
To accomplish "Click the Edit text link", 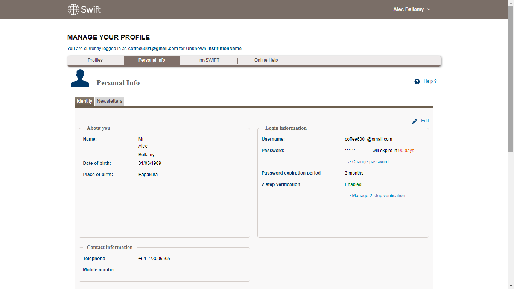I will click(x=425, y=121).
